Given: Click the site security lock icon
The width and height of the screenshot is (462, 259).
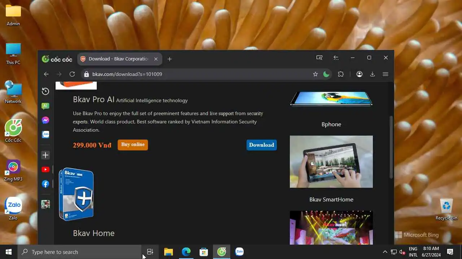Looking at the screenshot, I should pyautogui.click(x=86, y=74).
